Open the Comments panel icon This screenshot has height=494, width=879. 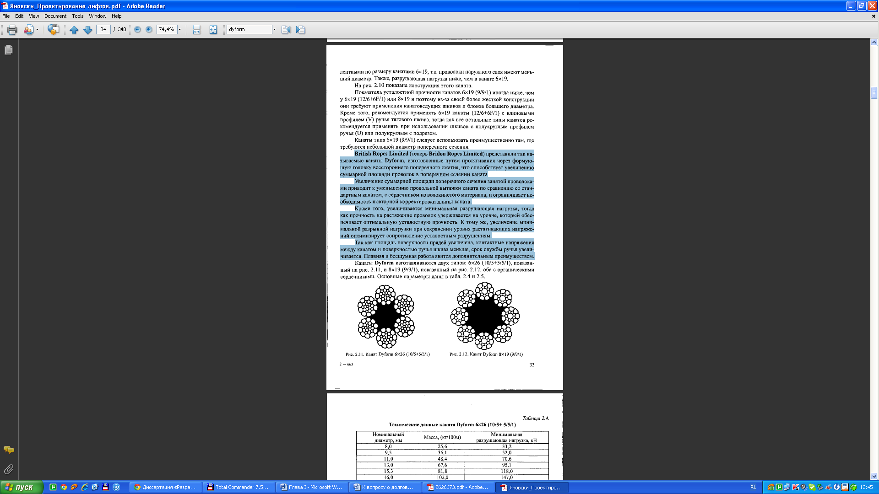click(9, 450)
